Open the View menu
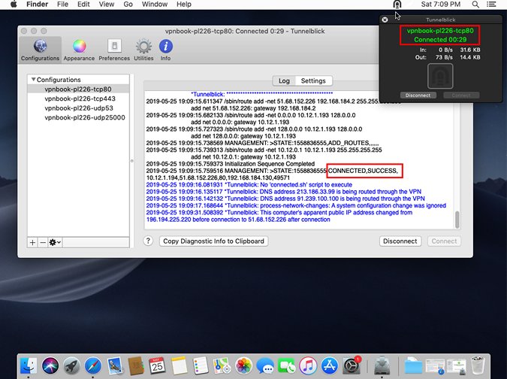 107,5
